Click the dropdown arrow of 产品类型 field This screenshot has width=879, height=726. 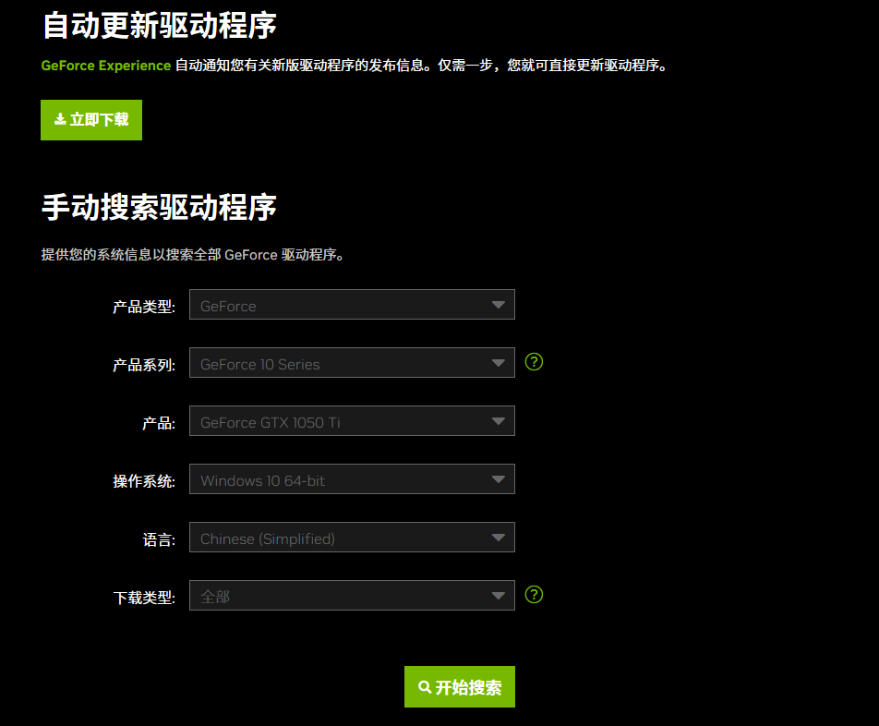pos(498,304)
